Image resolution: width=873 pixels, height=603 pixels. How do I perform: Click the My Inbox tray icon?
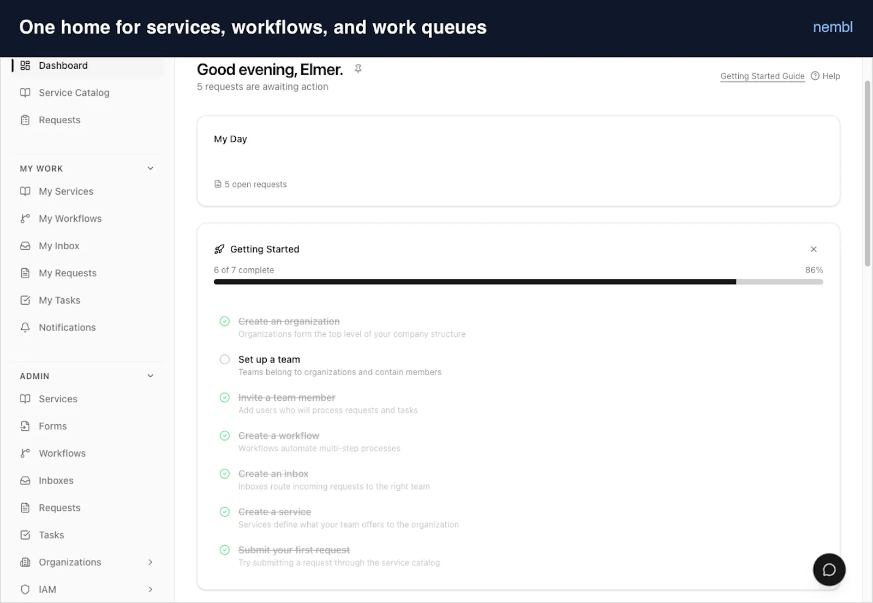click(x=25, y=246)
